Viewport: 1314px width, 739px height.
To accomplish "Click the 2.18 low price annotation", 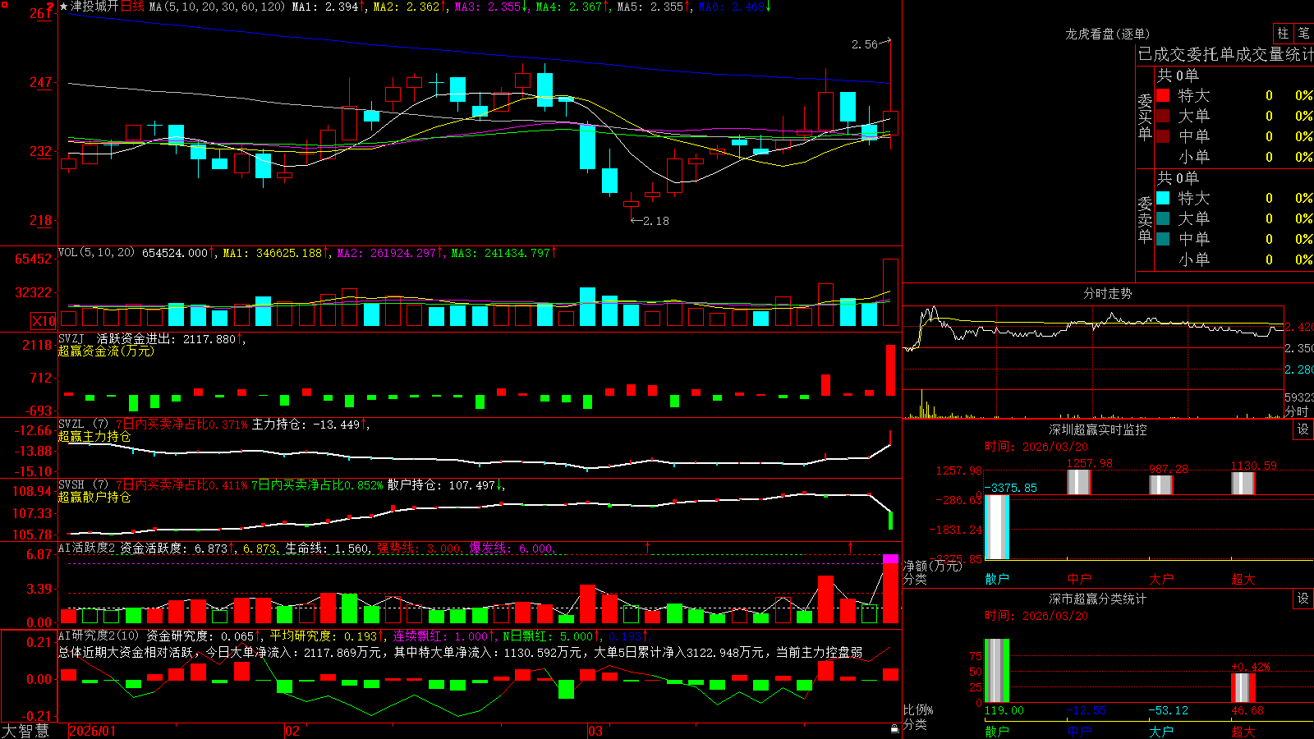I will coord(656,221).
